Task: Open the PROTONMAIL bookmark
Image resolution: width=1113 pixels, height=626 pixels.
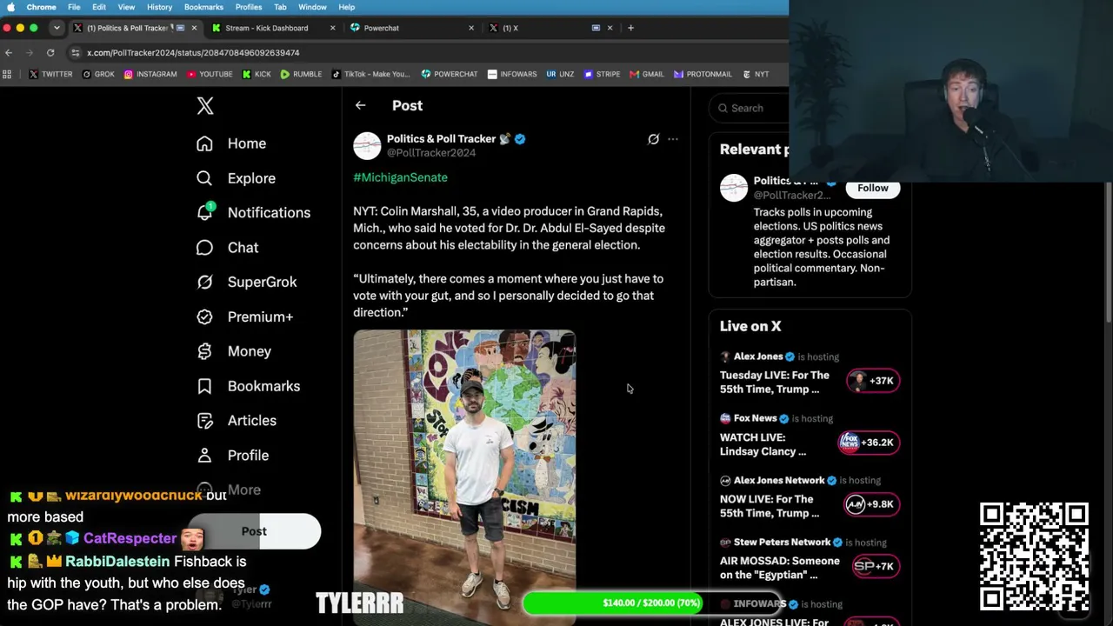Action: click(x=704, y=74)
